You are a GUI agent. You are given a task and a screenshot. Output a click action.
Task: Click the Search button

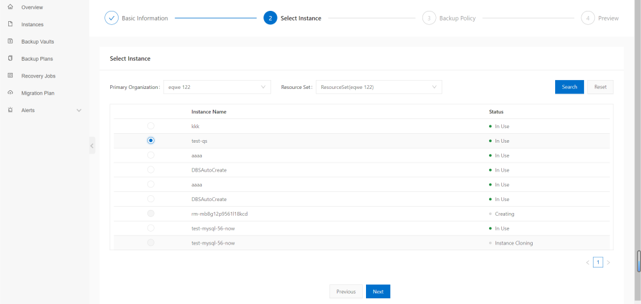coord(569,87)
